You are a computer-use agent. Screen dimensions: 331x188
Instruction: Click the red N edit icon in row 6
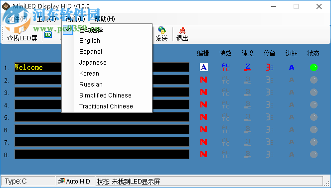coord(204,129)
